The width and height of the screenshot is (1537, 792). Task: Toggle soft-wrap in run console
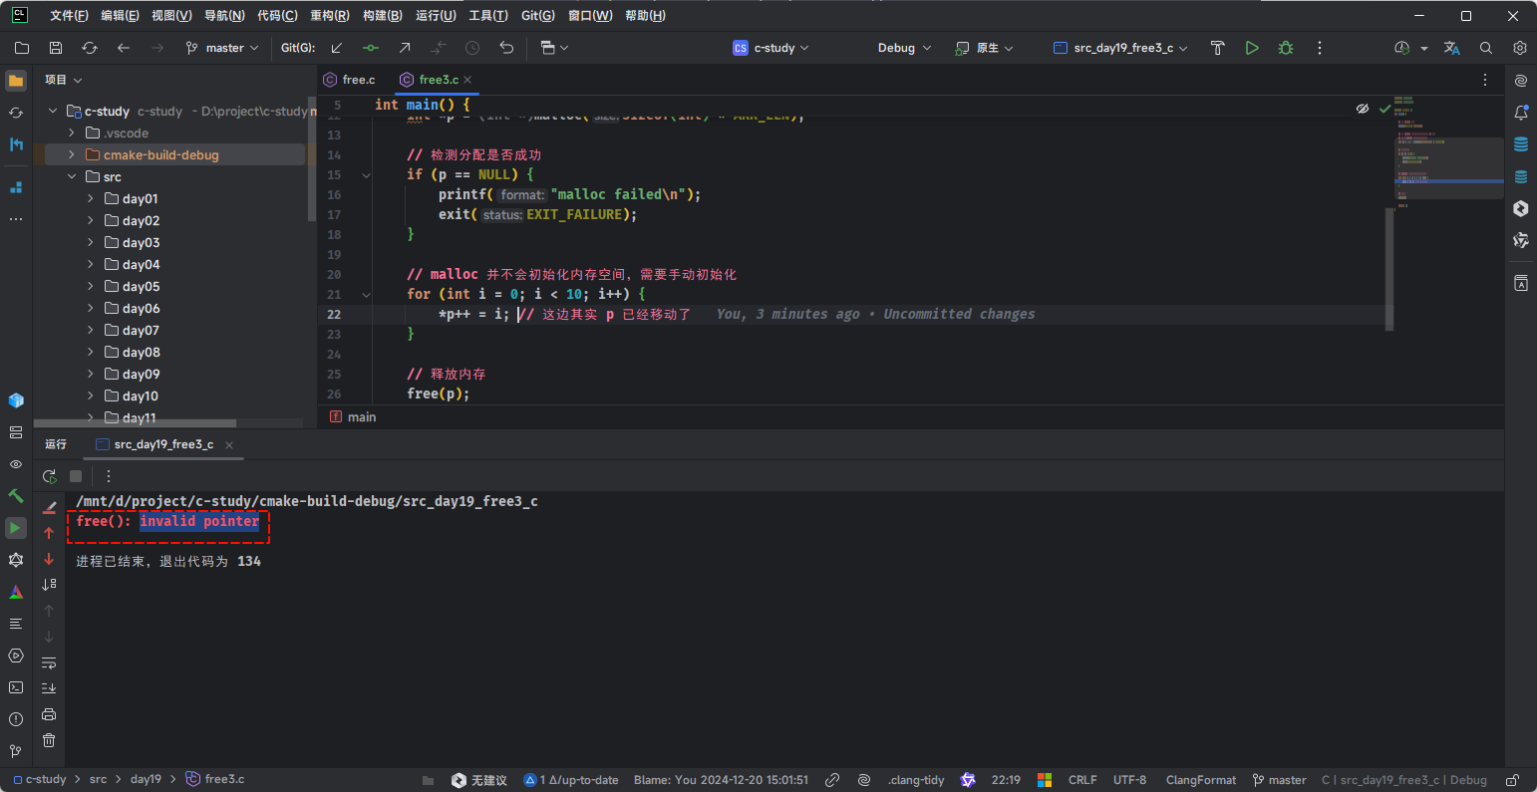[49, 662]
